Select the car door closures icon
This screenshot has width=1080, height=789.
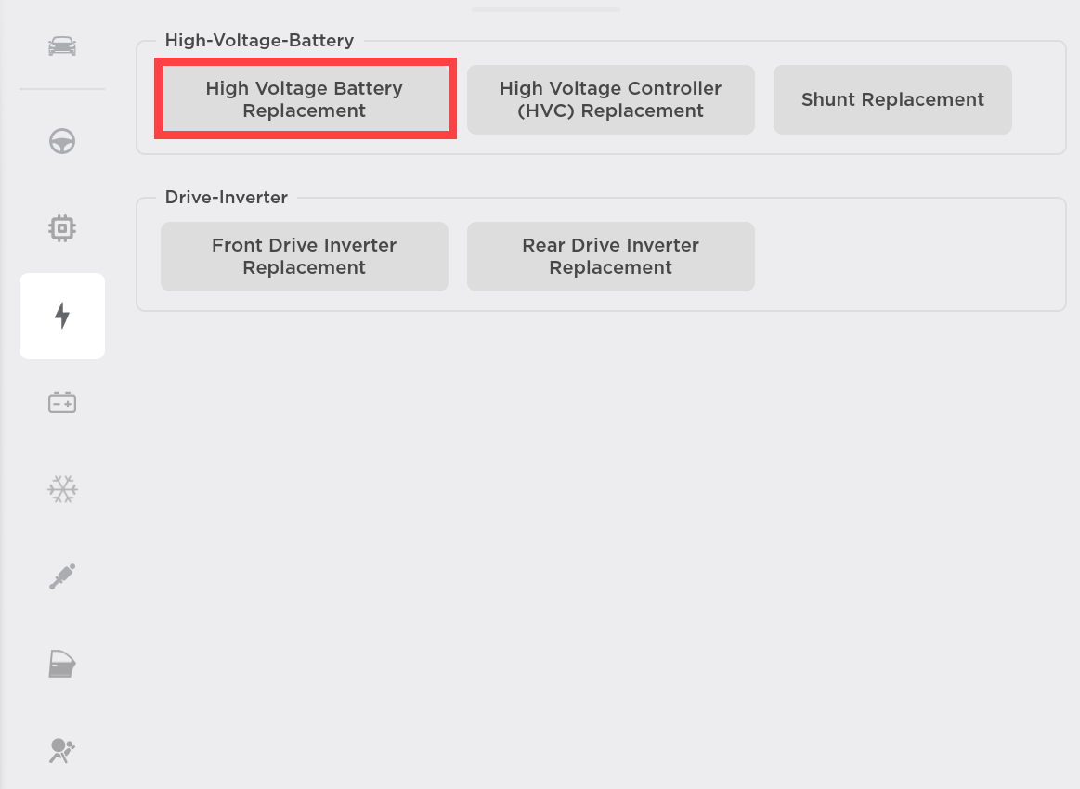(62, 664)
